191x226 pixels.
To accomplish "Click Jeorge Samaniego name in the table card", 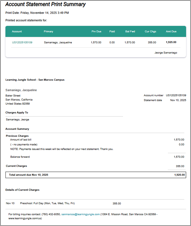I will [x=166, y=53].
